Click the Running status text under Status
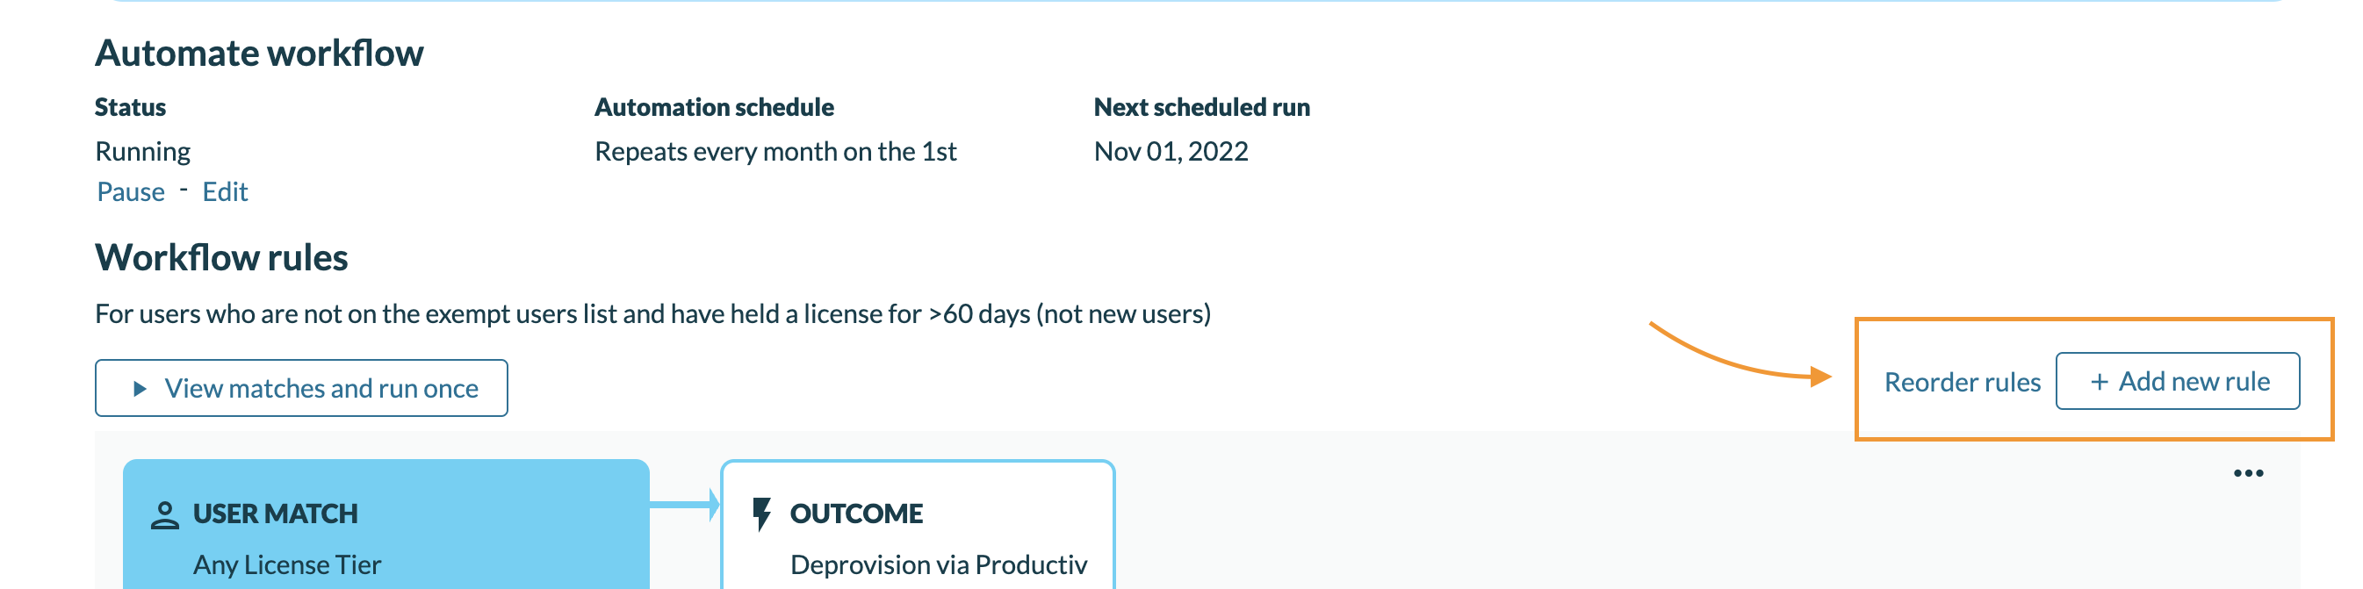 [x=143, y=150]
